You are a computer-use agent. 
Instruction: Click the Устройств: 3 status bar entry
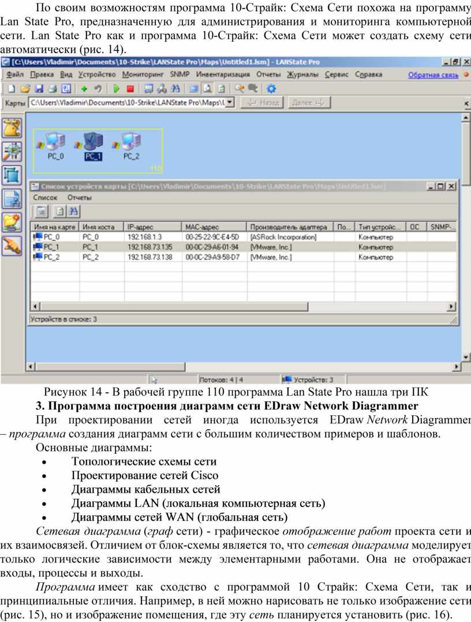click(x=308, y=379)
